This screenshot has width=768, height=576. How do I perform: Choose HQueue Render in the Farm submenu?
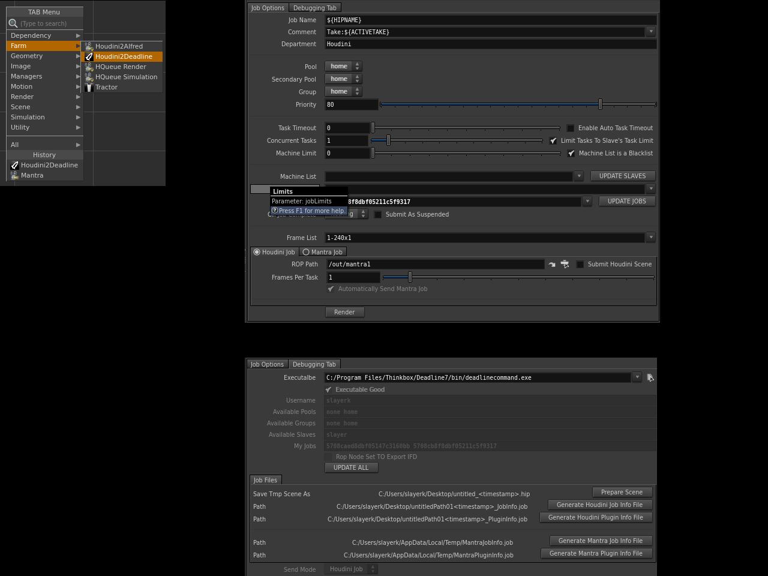coord(121,67)
